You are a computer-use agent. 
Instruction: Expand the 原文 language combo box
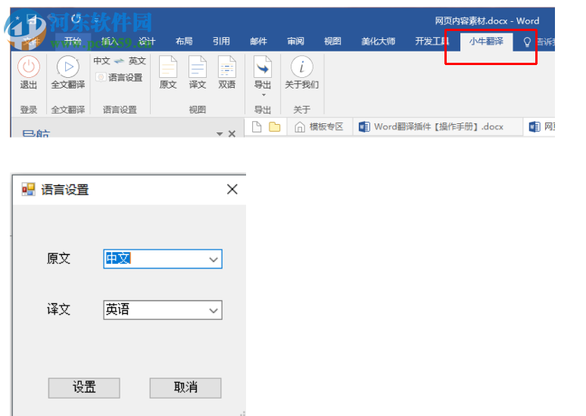click(214, 259)
